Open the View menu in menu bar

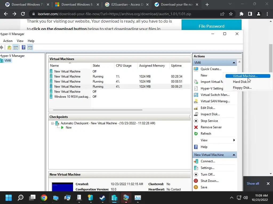coord(20,41)
